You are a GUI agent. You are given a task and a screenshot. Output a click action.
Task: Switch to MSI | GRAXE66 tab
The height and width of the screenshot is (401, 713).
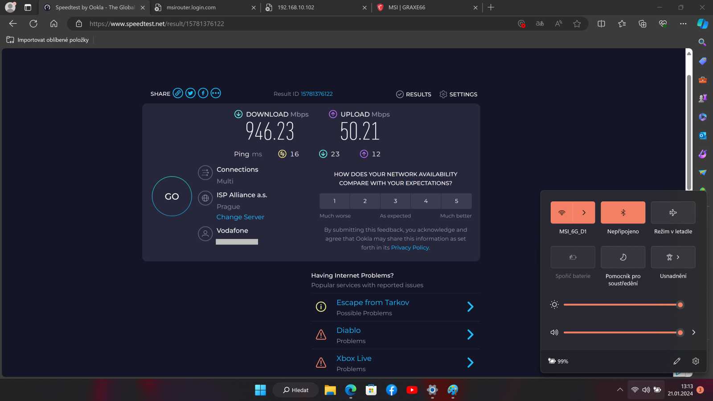426,8
